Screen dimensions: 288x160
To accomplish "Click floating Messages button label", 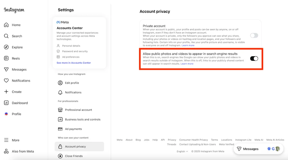I will tap(251, 149).
